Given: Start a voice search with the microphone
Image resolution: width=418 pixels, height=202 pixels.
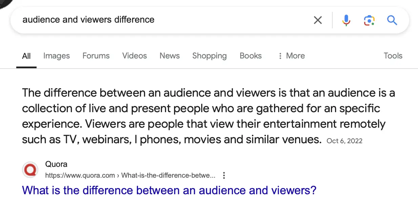Looking at the screenshot, I should [x=346, y=20].
